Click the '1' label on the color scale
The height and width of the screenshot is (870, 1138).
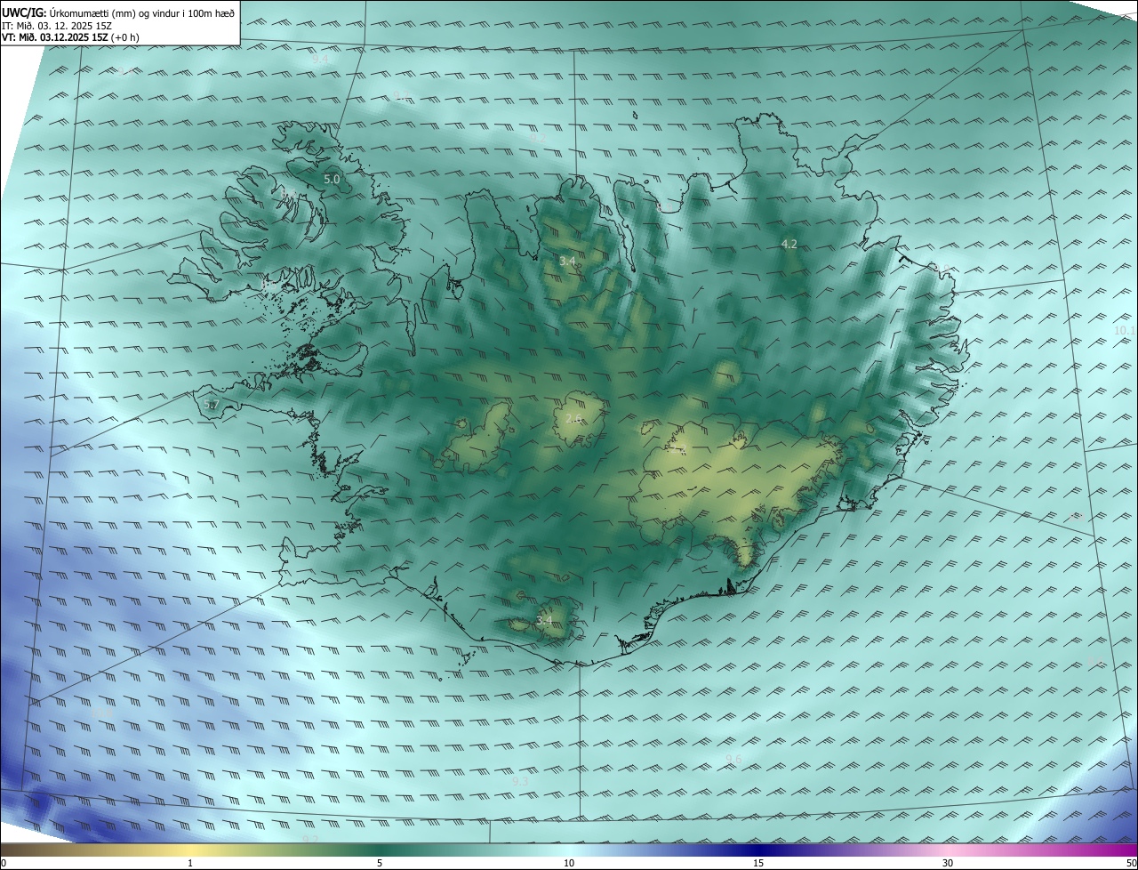[190, 863]
